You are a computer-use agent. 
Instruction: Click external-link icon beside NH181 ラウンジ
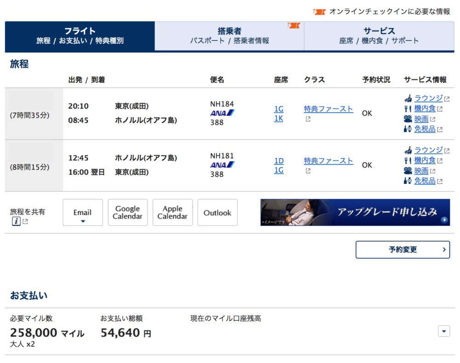coord(447,151)
